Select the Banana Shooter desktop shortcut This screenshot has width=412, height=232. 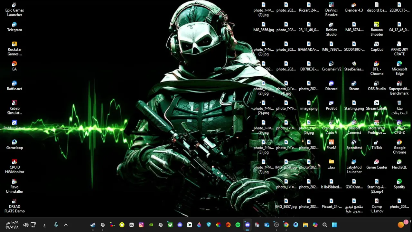(x=377, y=29)
